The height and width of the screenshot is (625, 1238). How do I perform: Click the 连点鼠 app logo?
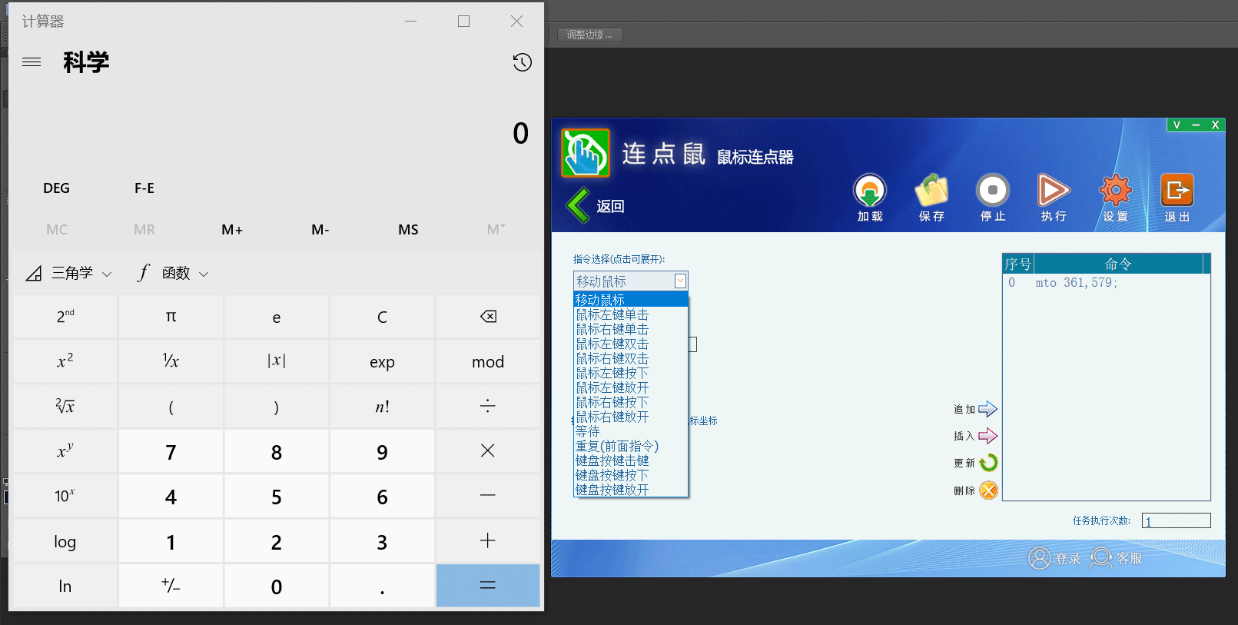586,153
